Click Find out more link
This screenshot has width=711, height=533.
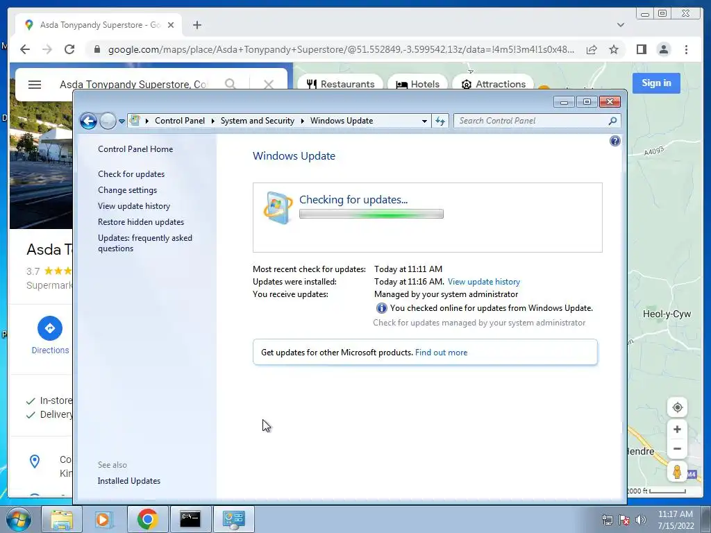(441, 352)
